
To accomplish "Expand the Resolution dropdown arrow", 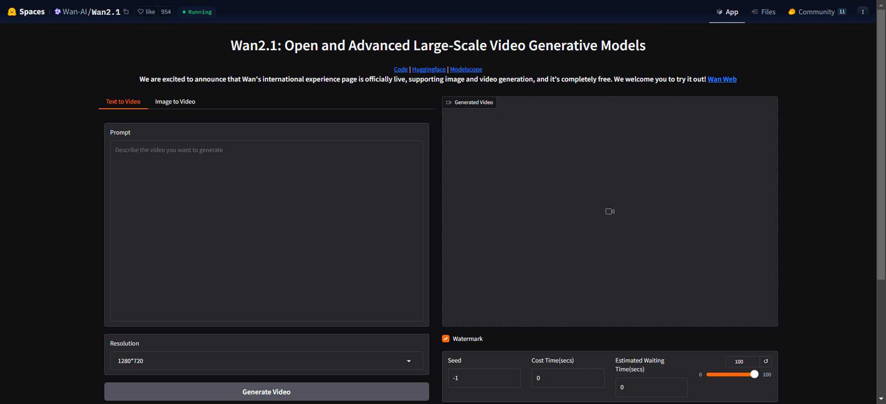I will pos(409,361).
